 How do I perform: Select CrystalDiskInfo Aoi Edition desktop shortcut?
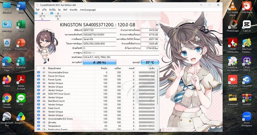pos(233,64)
